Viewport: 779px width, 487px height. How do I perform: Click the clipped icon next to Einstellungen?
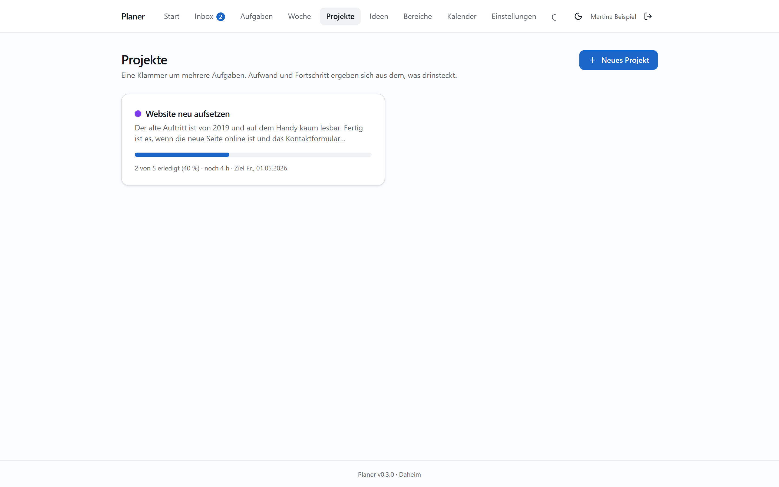[x=554, y=17]
